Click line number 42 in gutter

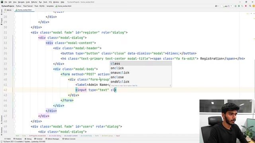coord(5,90)
